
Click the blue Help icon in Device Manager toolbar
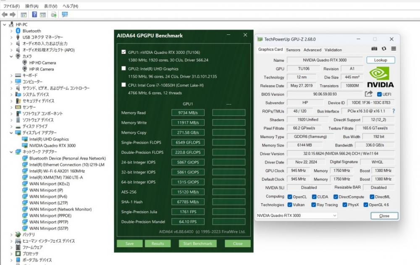click(x=34, y=14)
